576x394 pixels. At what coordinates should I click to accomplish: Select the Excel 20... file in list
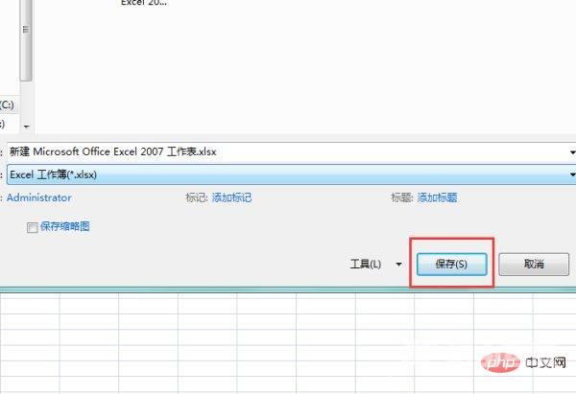[x=145, y=4]
